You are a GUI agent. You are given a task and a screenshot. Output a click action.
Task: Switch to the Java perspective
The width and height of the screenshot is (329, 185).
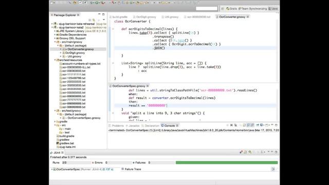tap(273, 9)
